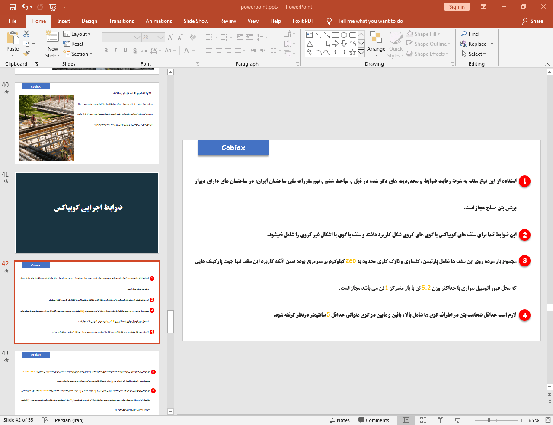Click the spell check status icon

tap(44, 420)
